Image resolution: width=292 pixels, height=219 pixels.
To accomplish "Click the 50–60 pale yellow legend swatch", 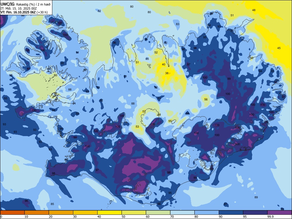I will 134,213.
